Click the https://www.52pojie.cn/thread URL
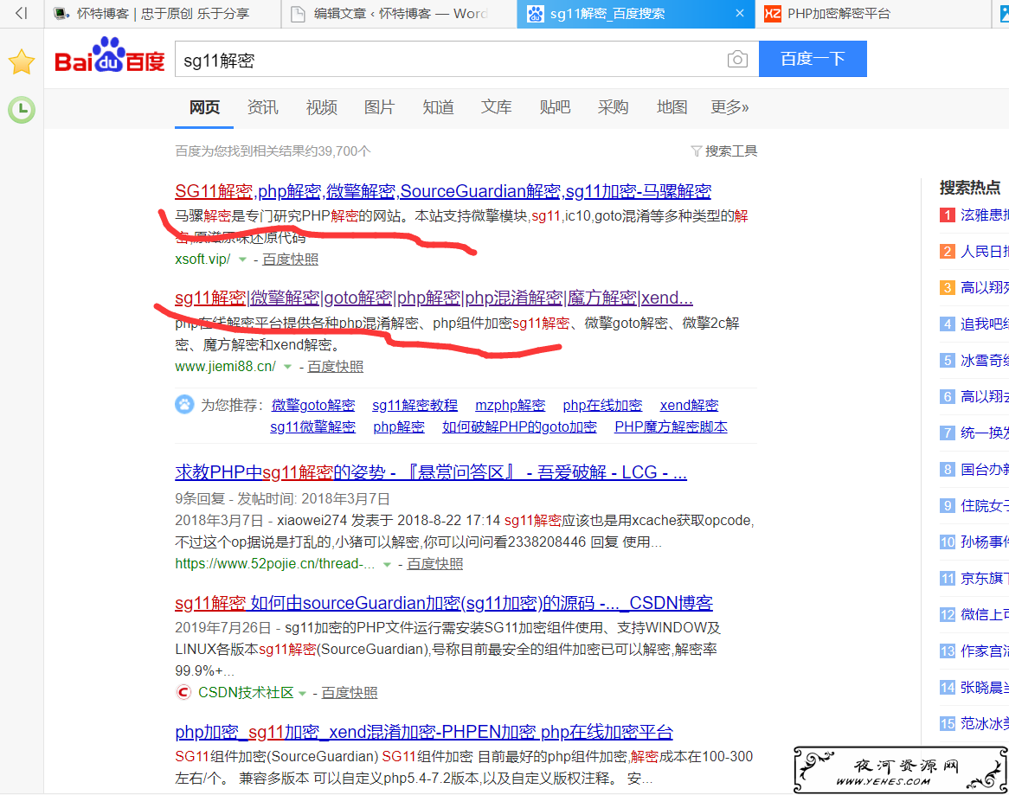Viewport: 1009px width, 795px height. pyautogui.click(x=275, y=564)
